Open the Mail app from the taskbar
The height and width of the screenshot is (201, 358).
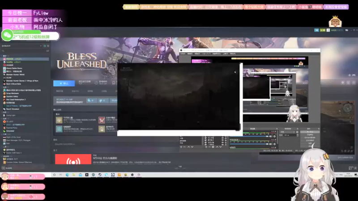pos(81,175)
